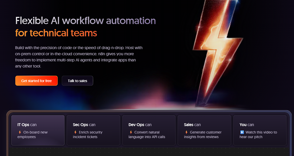294x156 pixels.
Task: Click text Convert natural language into API calls
Action: (147, 135)
